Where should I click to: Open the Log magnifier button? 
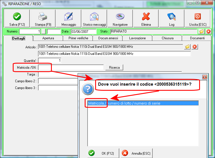[172, 18]
